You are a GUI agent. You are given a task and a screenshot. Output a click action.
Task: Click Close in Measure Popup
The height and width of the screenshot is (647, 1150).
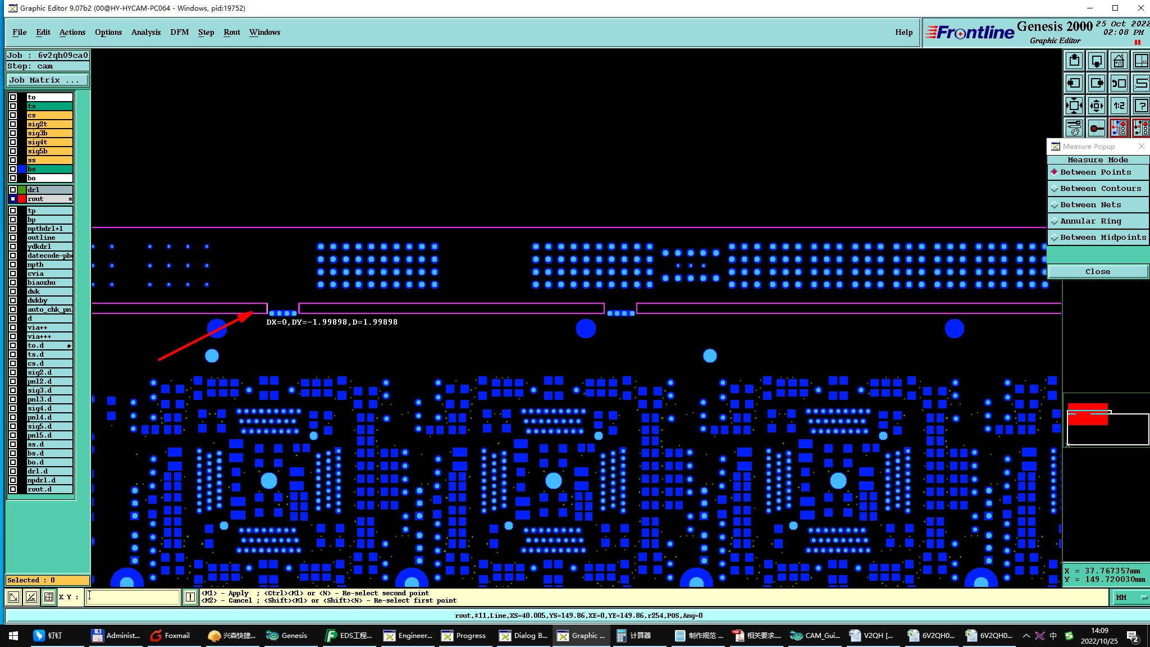[x=1097, y=272]
